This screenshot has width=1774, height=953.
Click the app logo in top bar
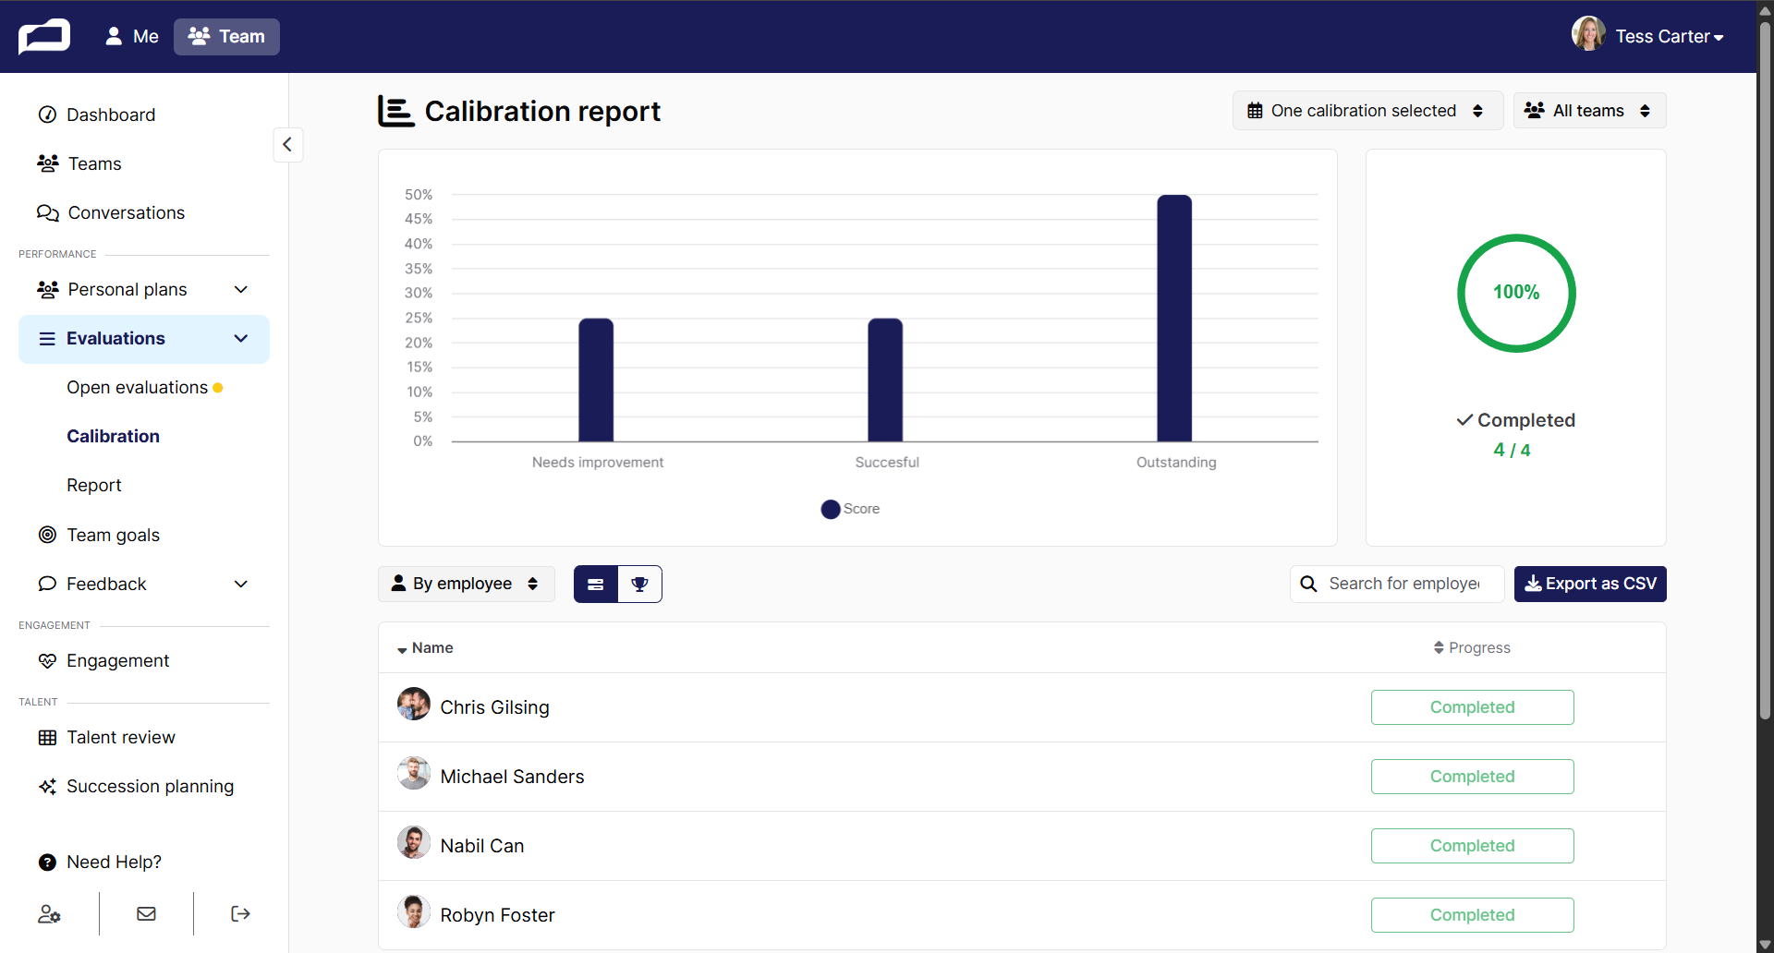click(x=44, y=37)
